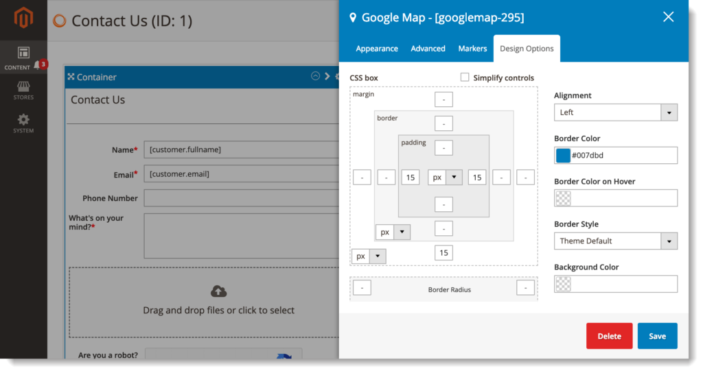
Task: Click the padding bottom input
Action: click(443, 204)
